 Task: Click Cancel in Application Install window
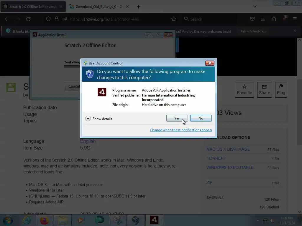(x=72, y=86)
